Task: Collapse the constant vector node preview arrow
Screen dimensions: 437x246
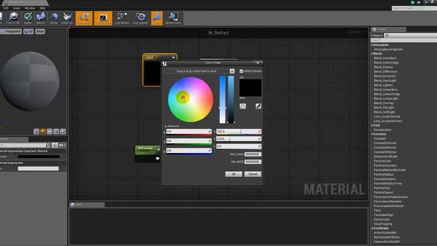Action: point(173,57)
